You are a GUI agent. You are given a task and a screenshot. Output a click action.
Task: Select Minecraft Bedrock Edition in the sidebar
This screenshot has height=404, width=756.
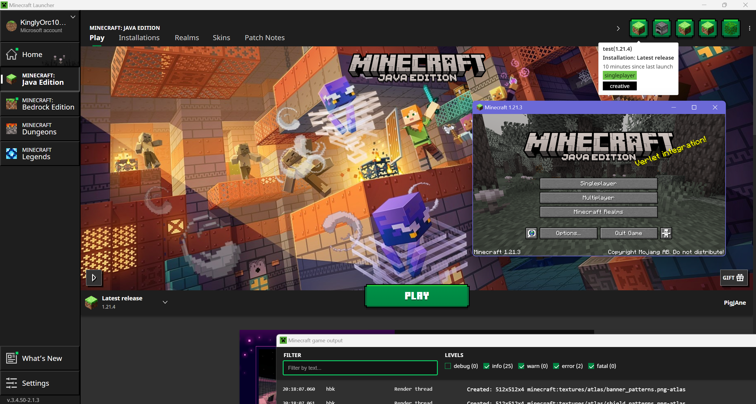[40, 104]
